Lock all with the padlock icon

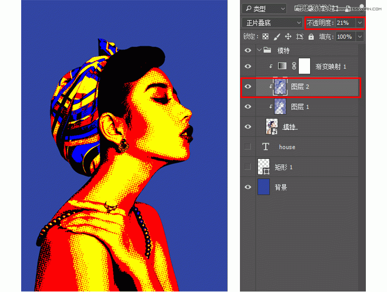point(311,37)
